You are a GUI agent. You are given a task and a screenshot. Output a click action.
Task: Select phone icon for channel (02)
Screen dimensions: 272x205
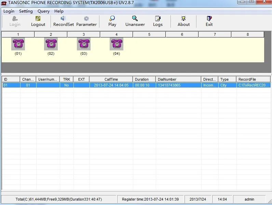51,44
